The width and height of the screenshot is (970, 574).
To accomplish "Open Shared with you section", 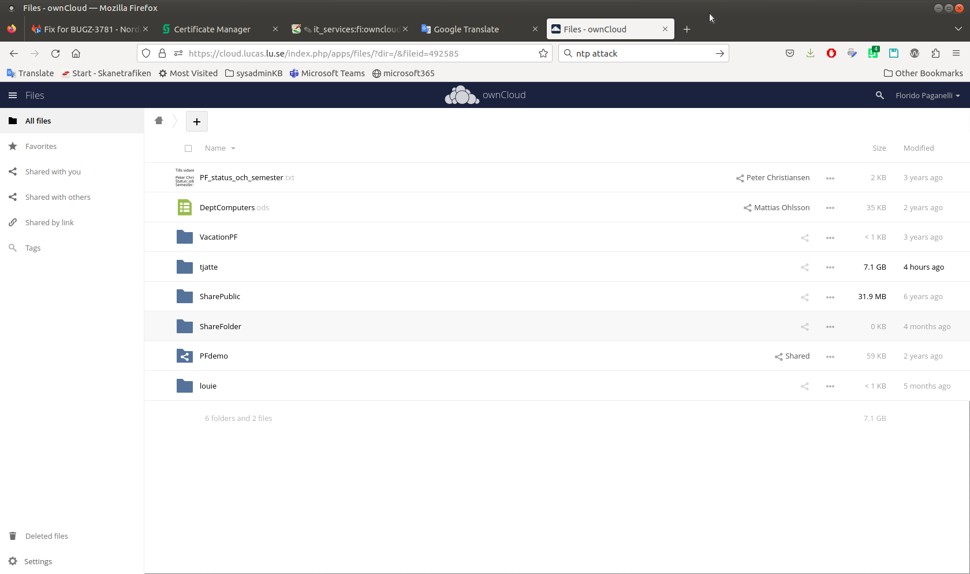I will (x=53, y=172).
